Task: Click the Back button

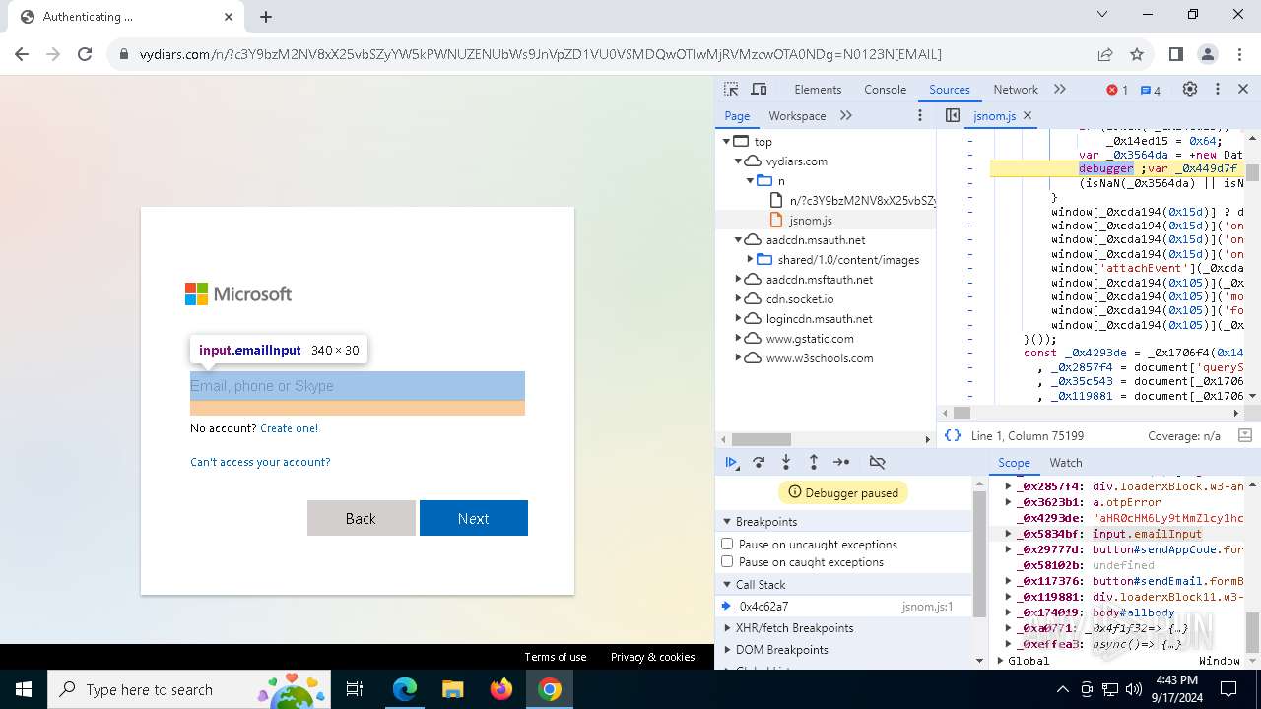Action: click(x=361, y=518)
